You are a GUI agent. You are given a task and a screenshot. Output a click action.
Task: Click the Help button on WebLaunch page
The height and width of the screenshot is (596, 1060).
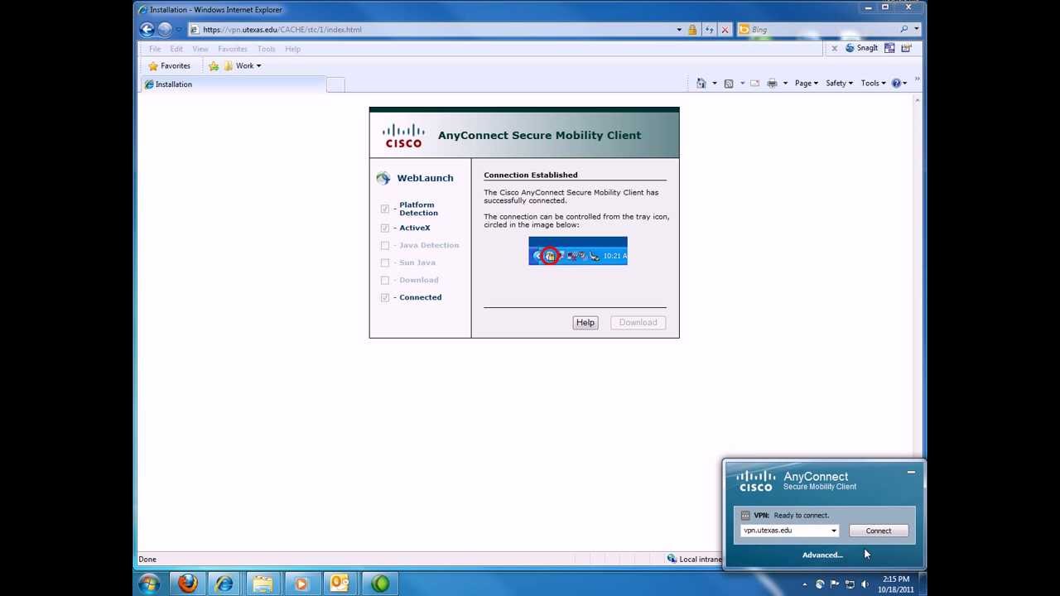[585, 323]
